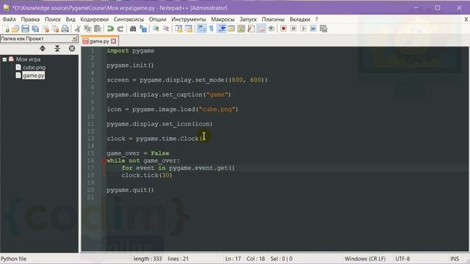
Task: Run macro multiple times icon
Action: (314, 29)
